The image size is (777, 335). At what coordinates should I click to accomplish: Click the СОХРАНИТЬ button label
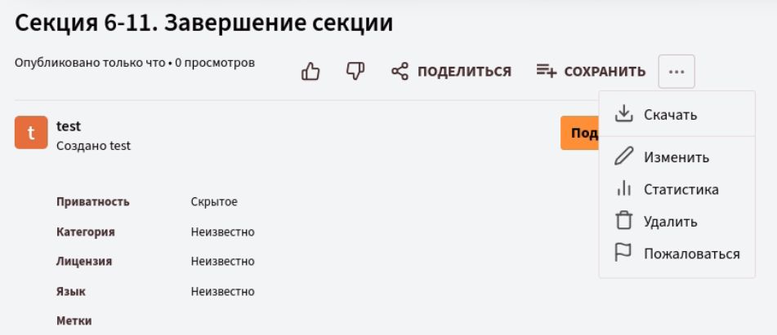pos(605,72)
